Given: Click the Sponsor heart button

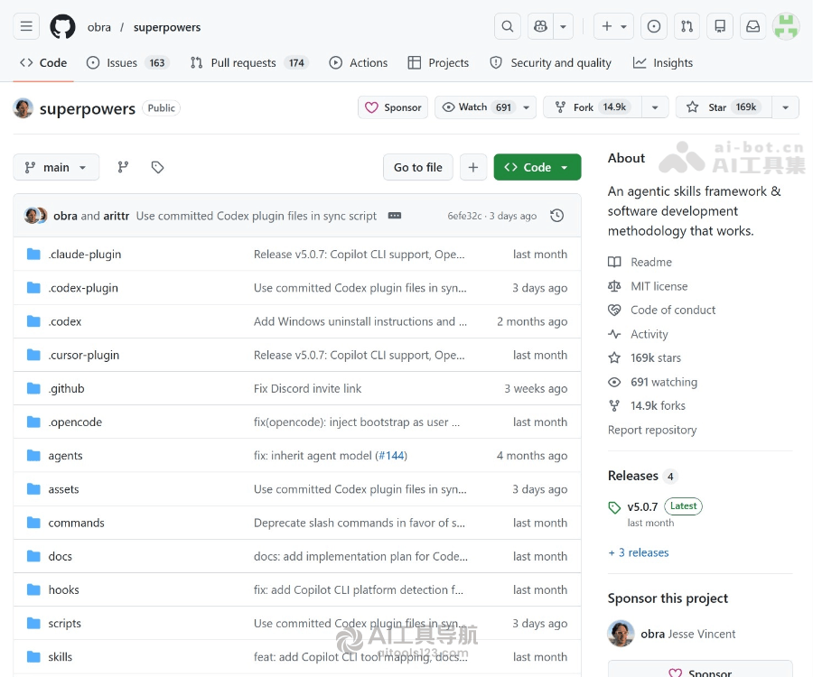Looking at the screenshot, I should coord(393,107).
